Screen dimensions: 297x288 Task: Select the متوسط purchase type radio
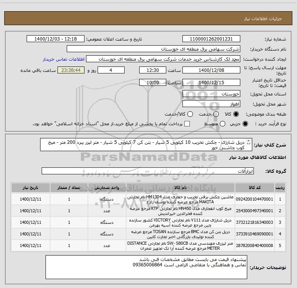pos(223,124)
